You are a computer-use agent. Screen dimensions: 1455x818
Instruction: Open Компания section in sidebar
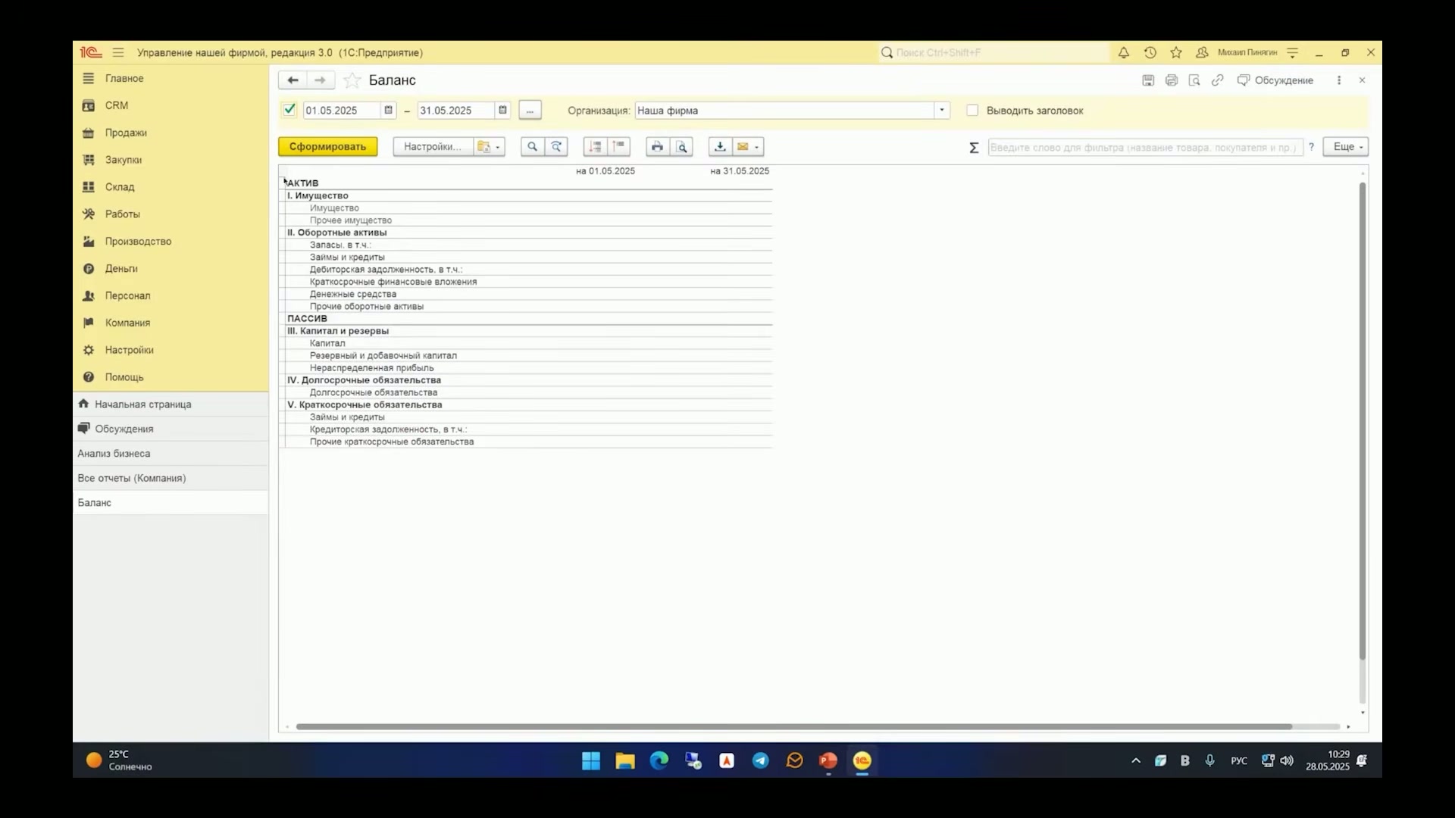(x=127, y=323)
